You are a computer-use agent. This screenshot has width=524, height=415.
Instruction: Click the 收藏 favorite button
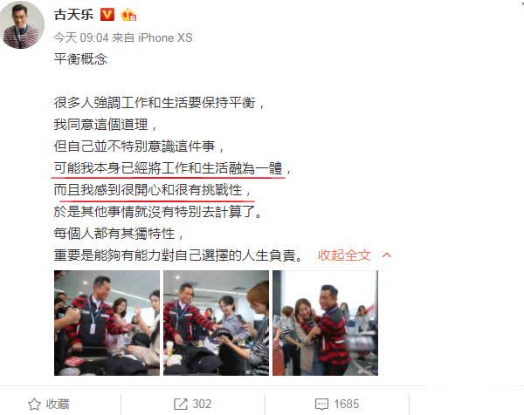49,404
